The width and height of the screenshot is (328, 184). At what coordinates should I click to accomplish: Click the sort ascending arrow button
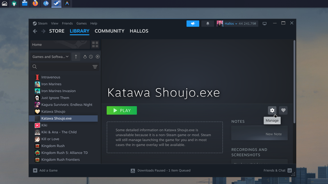pos(76,57)
